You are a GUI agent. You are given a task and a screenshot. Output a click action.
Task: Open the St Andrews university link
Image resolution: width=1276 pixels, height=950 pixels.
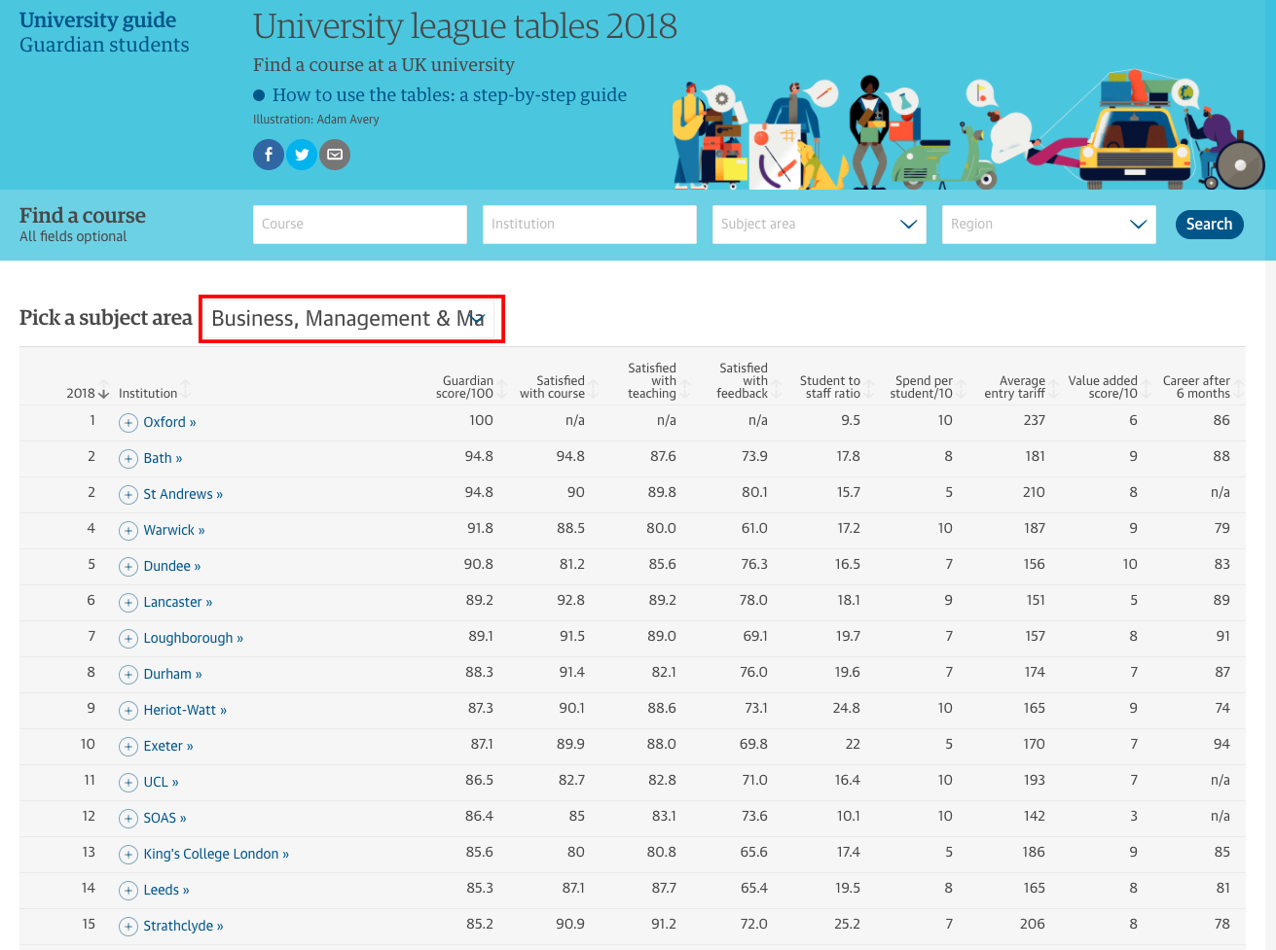tap(183, 495)
